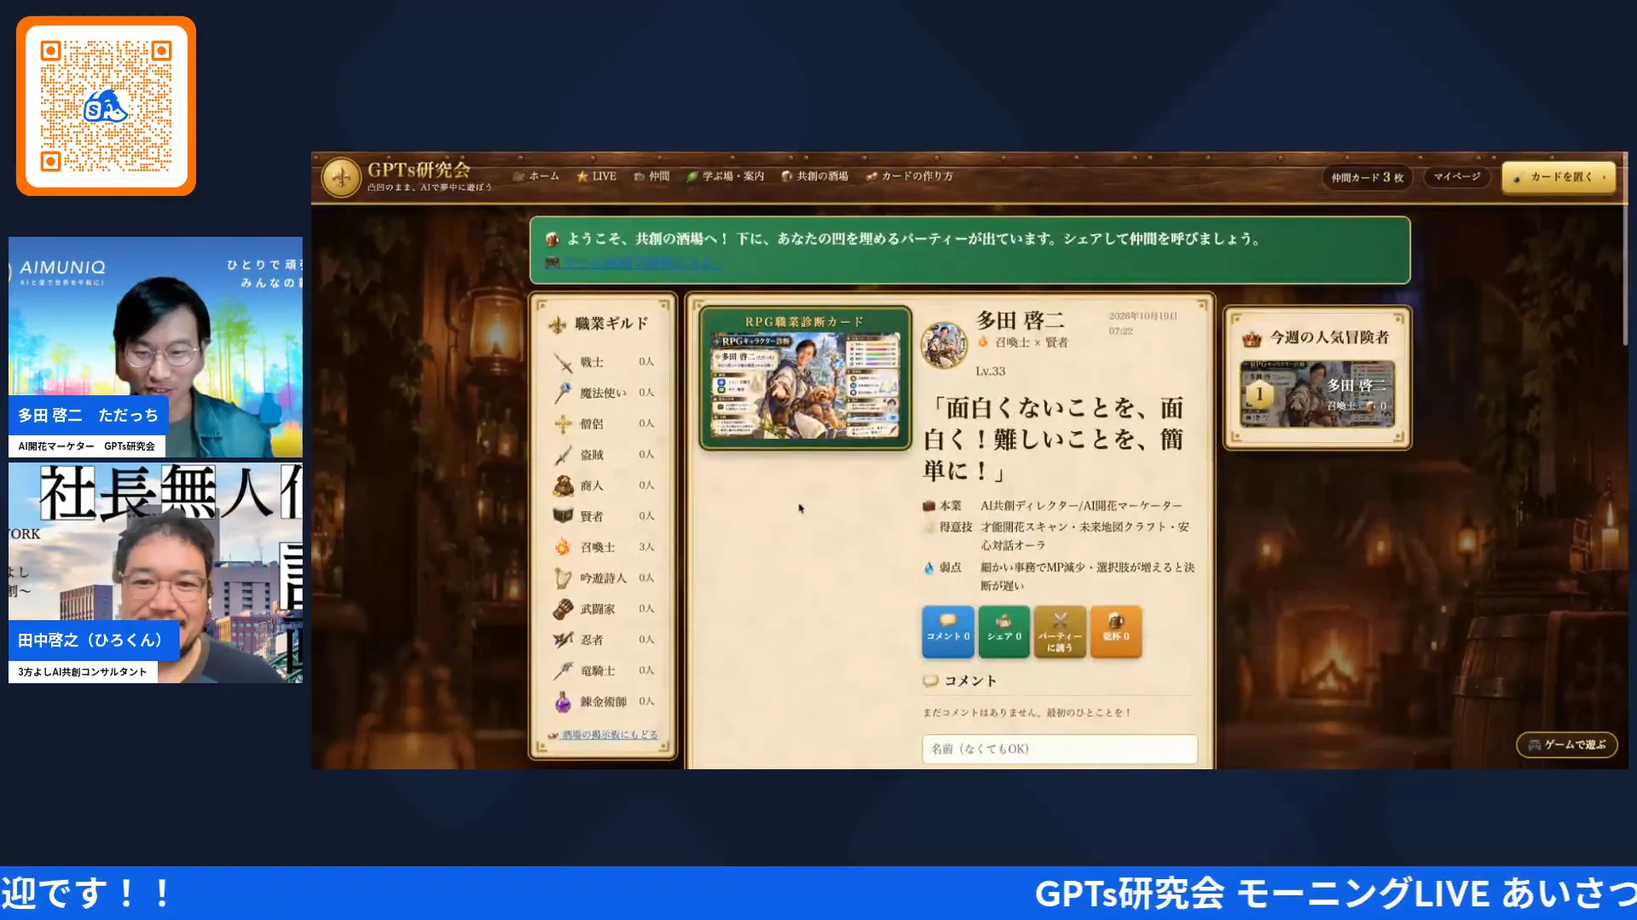Click the GPTs研究会 gold emblem logo
The height and width of the screenshot is (920, 1637).
coord(341,177)
